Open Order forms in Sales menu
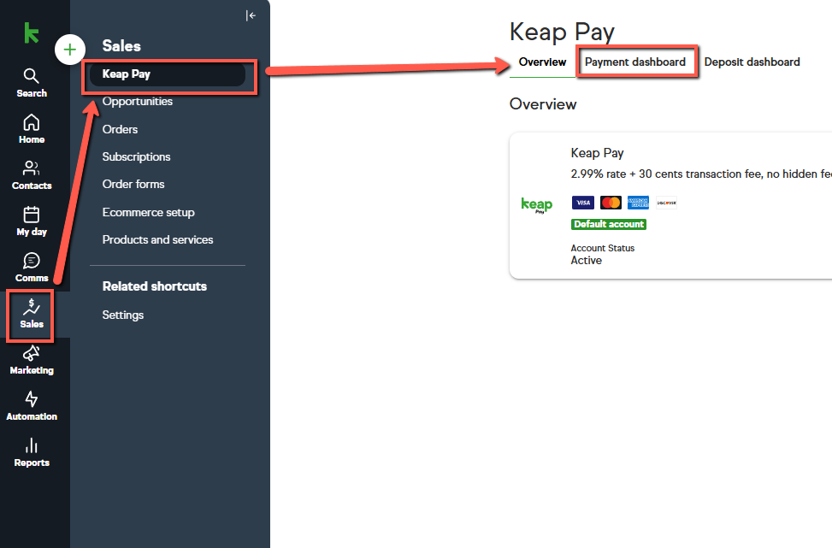Screen dimensions: 832x548 click(133, 184)
